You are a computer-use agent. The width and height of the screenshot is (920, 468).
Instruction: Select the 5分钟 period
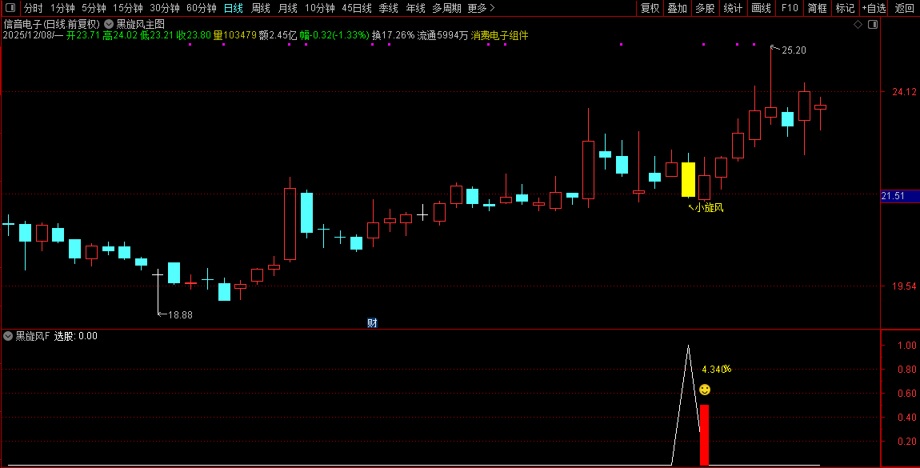pyautogui.click(x=94, y=8)
